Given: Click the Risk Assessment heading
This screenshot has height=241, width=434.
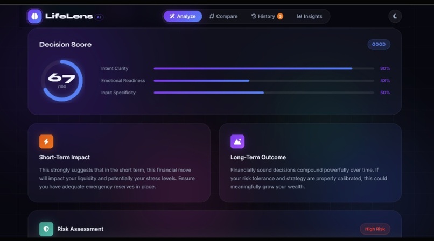Looking at the screenshot, I should point(80,229).
